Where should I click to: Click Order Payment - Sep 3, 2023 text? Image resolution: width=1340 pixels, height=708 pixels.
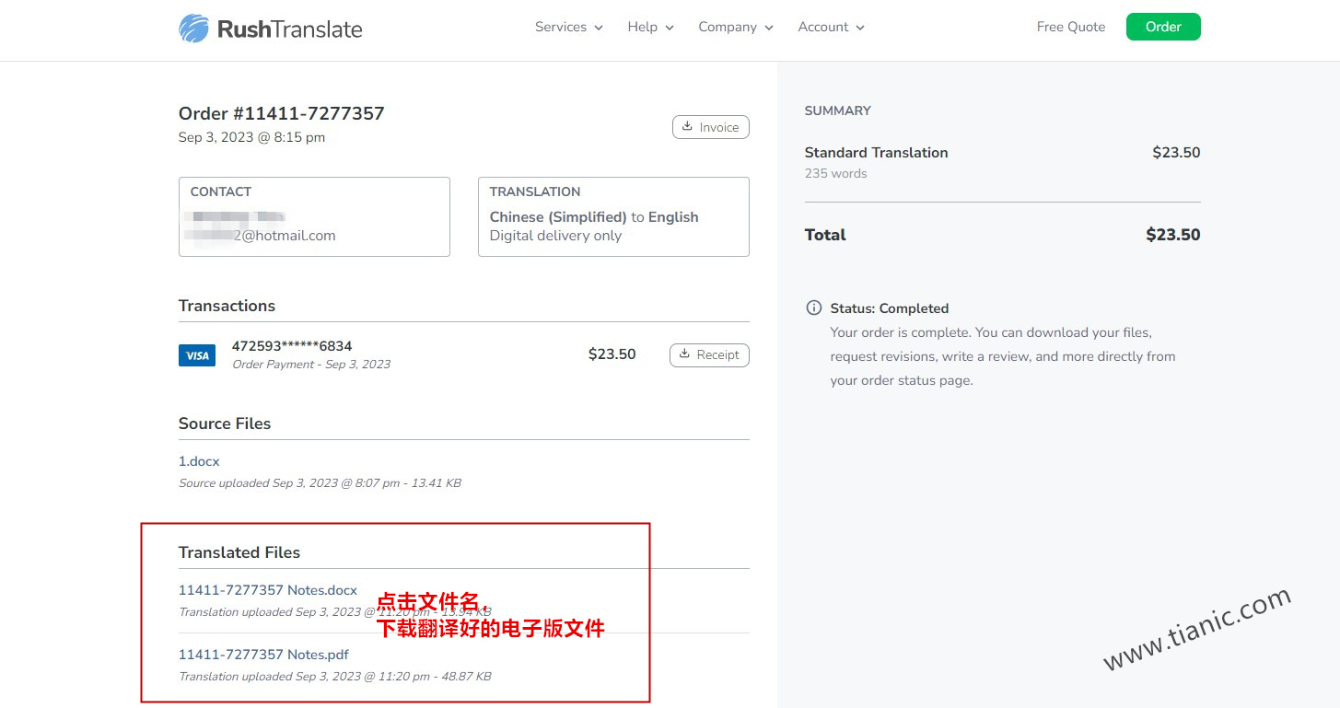tap(311, 364)
